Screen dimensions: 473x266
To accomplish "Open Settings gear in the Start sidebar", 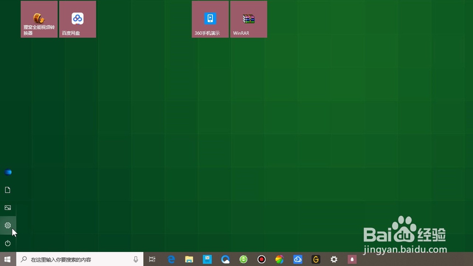I will click(8, 225).
